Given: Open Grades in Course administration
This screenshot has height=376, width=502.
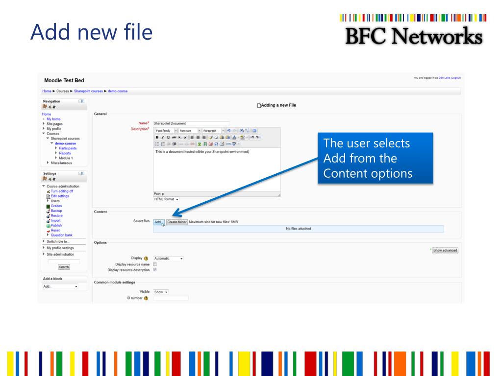Looking at the screenshot, I should coord(56,206).
